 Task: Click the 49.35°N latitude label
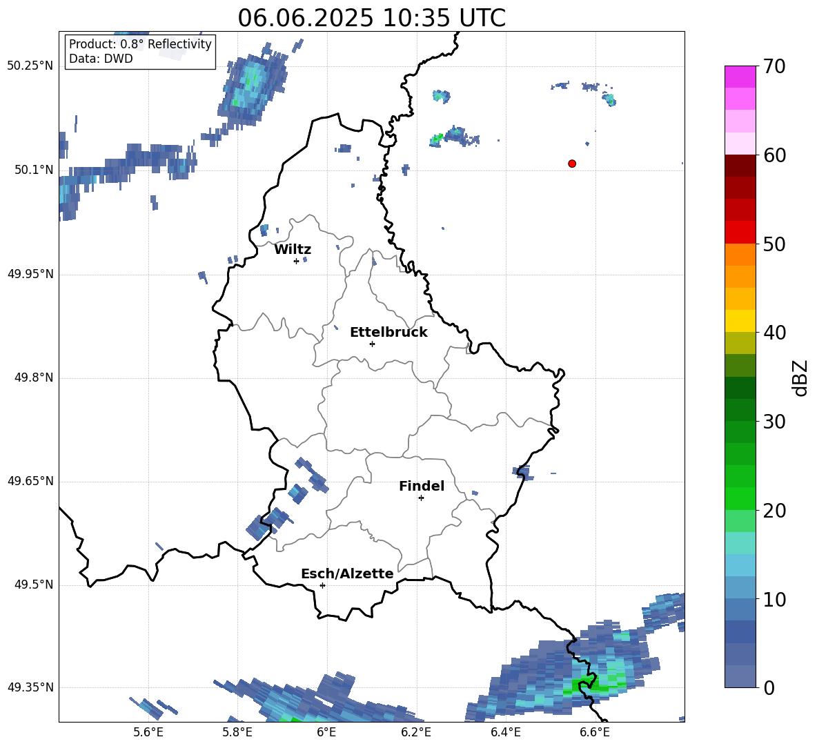coord(30,687)
